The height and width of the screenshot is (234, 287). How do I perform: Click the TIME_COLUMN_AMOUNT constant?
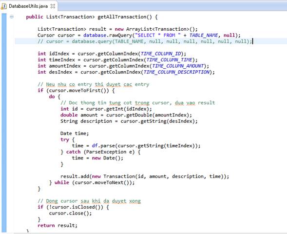[178, 66]
